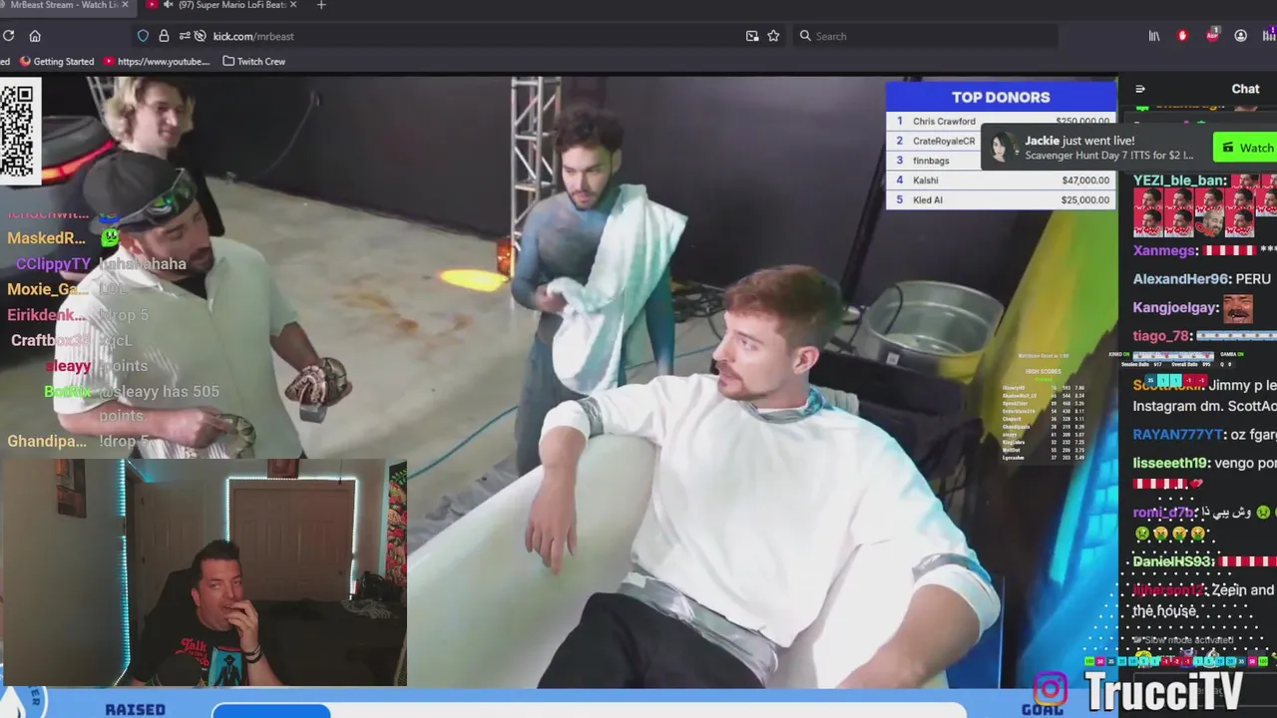The height and width of the screenshot is (718, 1277).
Task: Open a new browser tab
Action: 321,5
